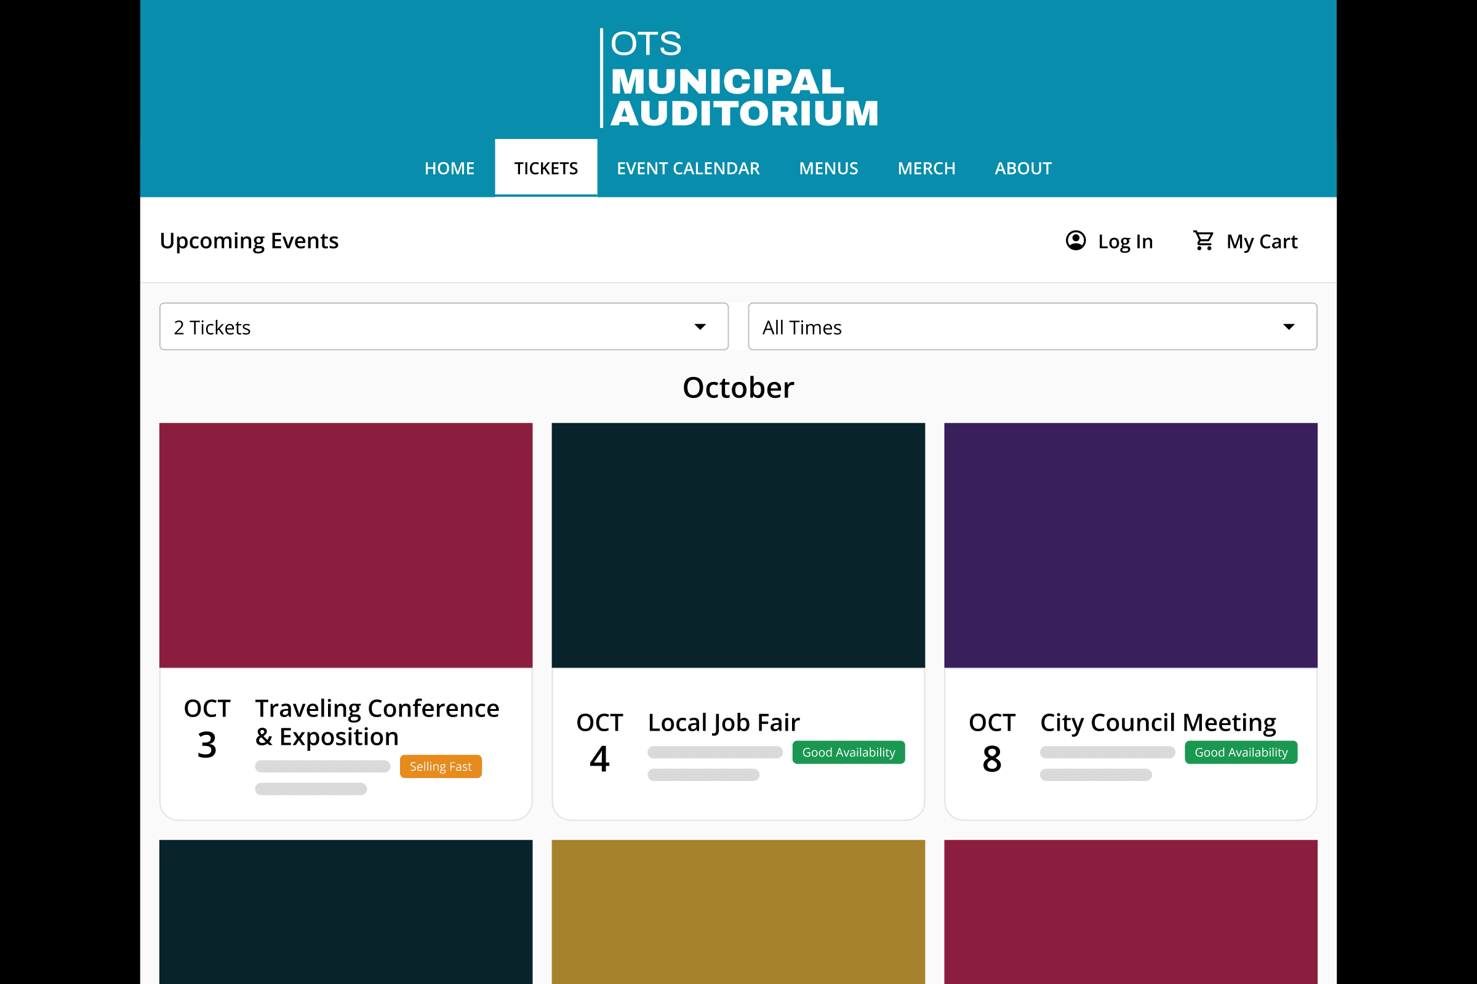Open the 2 Tickets dropdown
Screen dimensions: 1477x984
(444, 327)
